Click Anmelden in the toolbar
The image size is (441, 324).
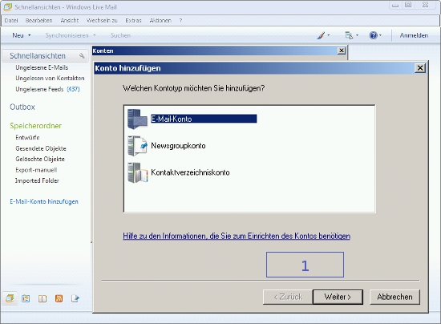pyautogui.click(x=414, y=35)
